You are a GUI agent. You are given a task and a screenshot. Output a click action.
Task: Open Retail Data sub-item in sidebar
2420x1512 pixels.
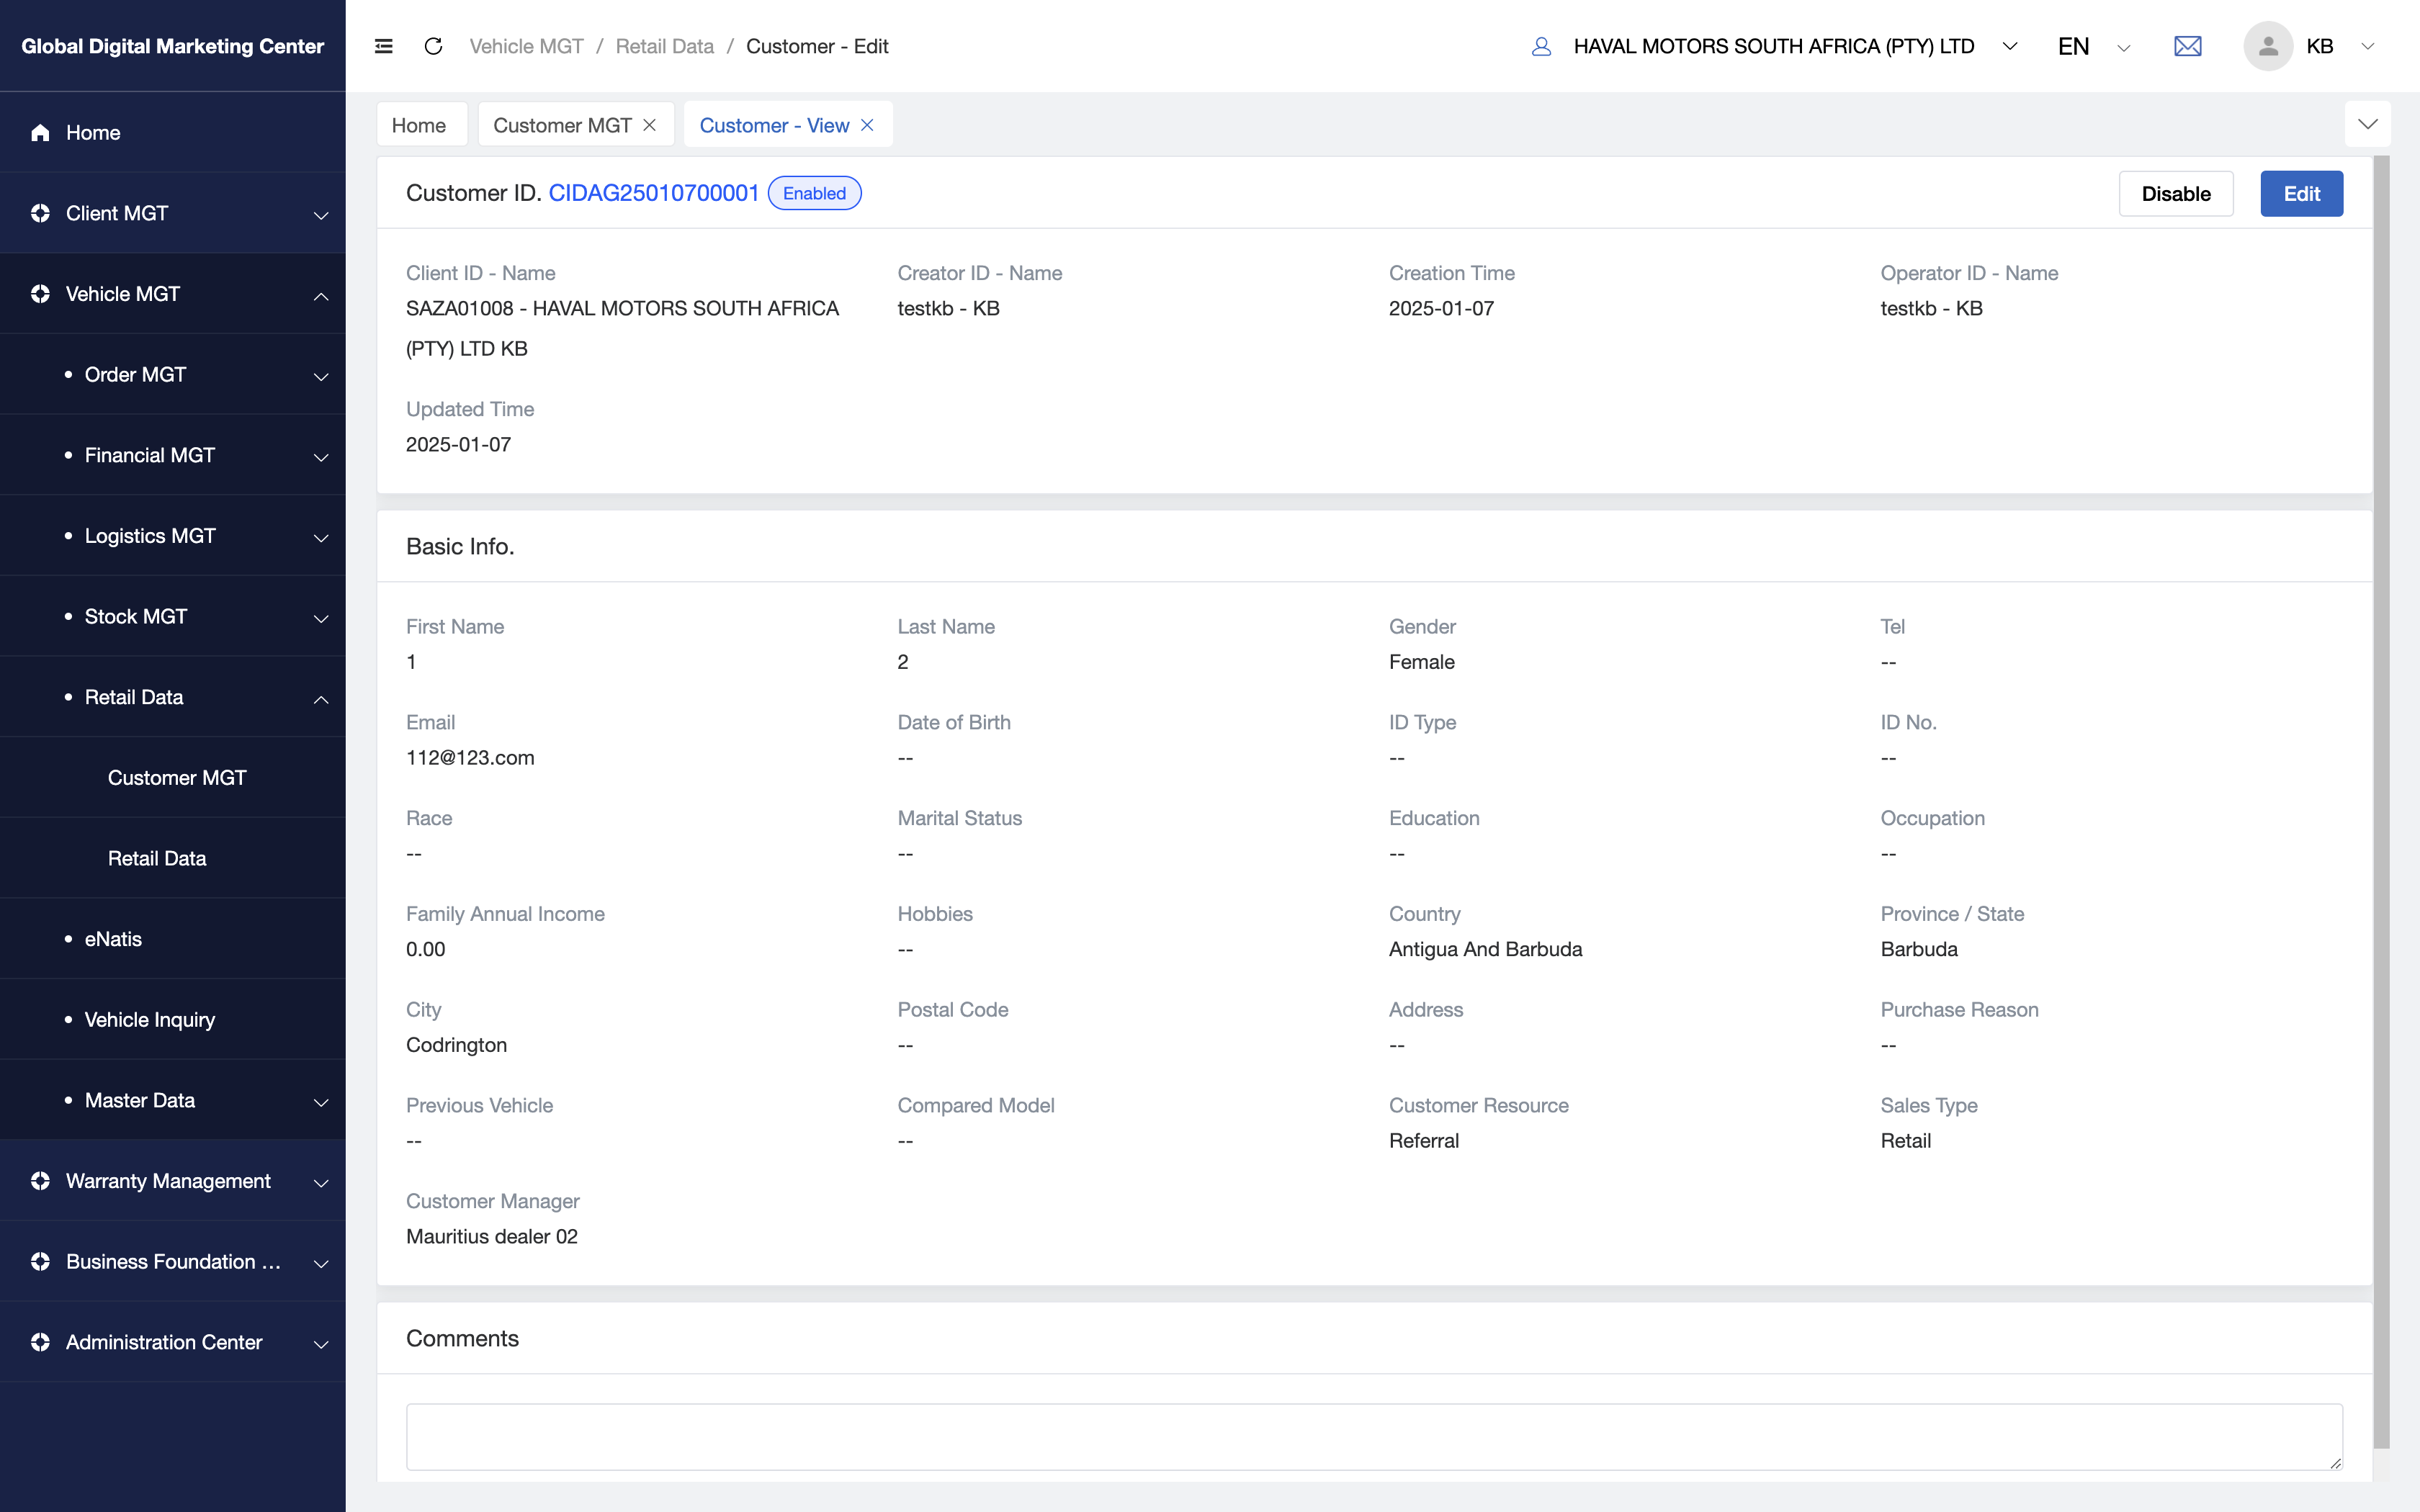click(172, 858)
